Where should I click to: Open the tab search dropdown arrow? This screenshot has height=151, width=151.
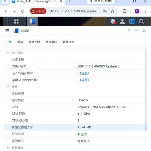(5, 1)
